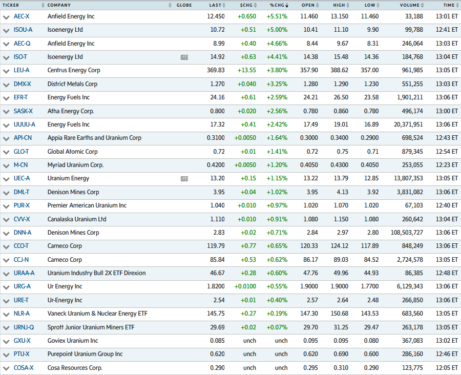Expand the AEC-X row chevron
The height and width of the screenshot is (375, 461).
6,17
